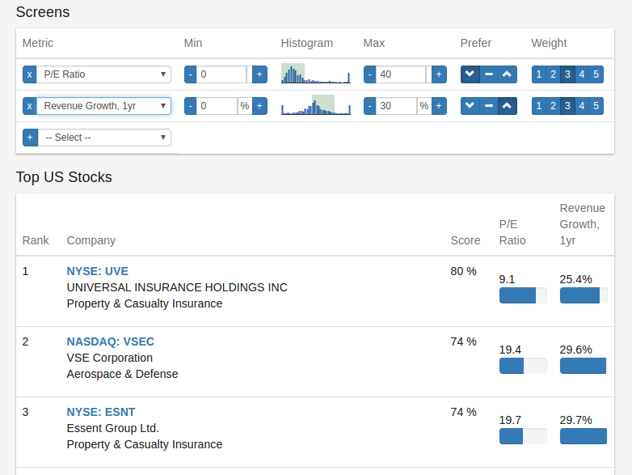Set Revenue Growth weight to 1
The image size is (632, 475).
click(x=539, y=106)
